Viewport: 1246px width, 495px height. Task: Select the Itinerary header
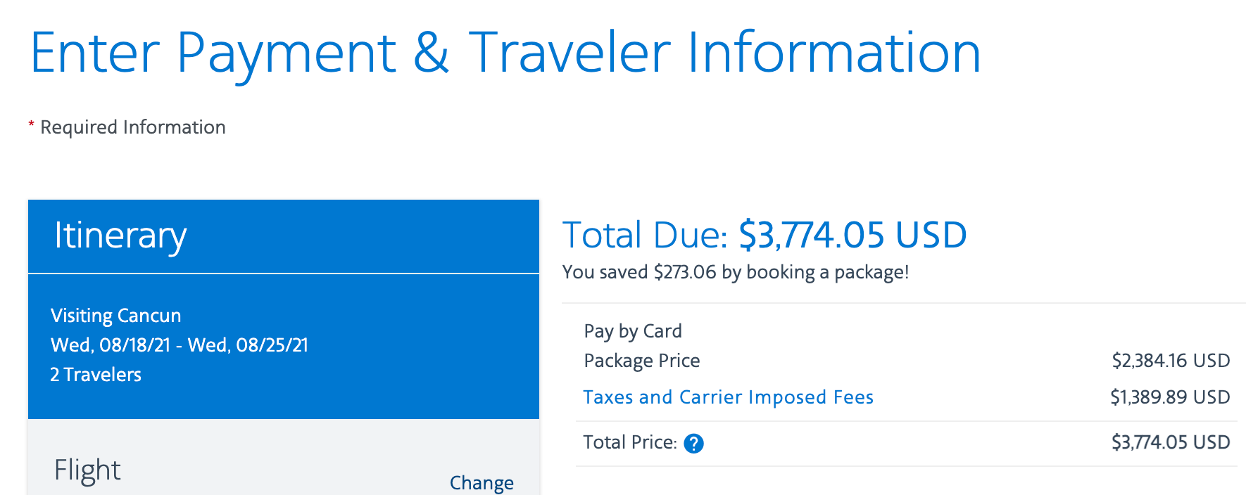[x=120, y=236]
